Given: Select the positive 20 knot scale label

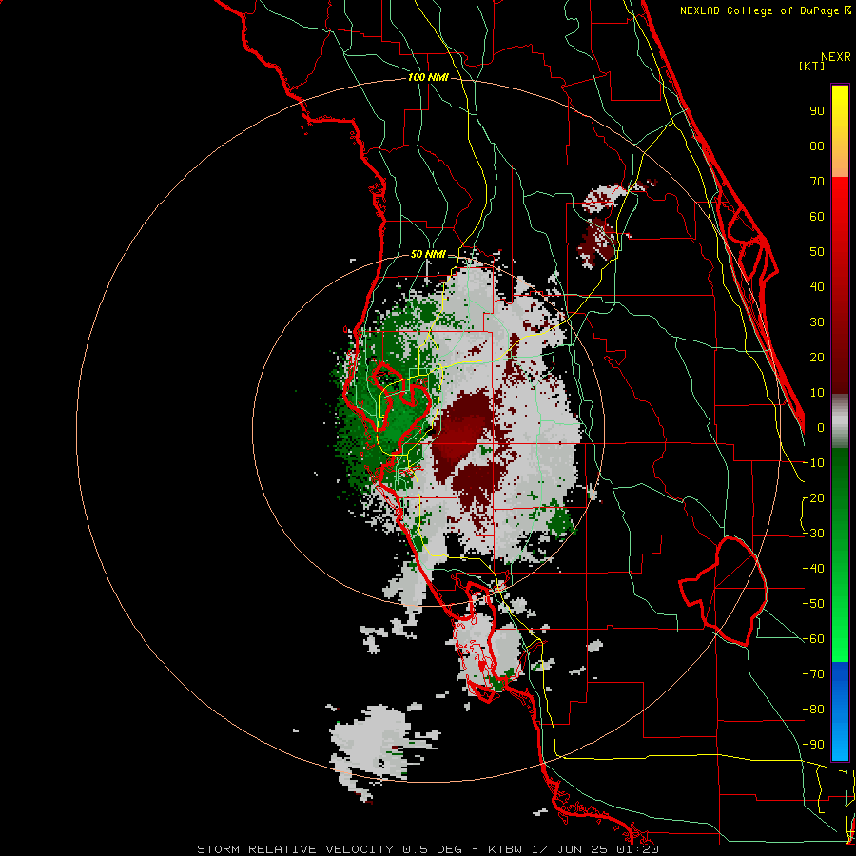Looking at the screenshot, I should pos(817,358).
